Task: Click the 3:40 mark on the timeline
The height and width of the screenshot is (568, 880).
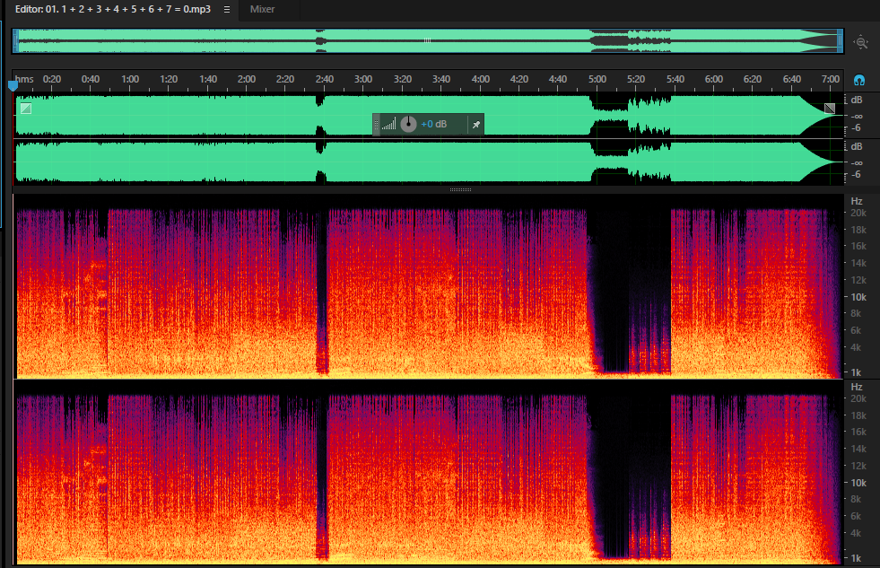Action: (x=441, y=79)
